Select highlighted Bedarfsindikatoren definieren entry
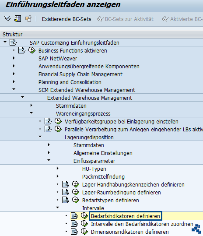 coord(126,216)
